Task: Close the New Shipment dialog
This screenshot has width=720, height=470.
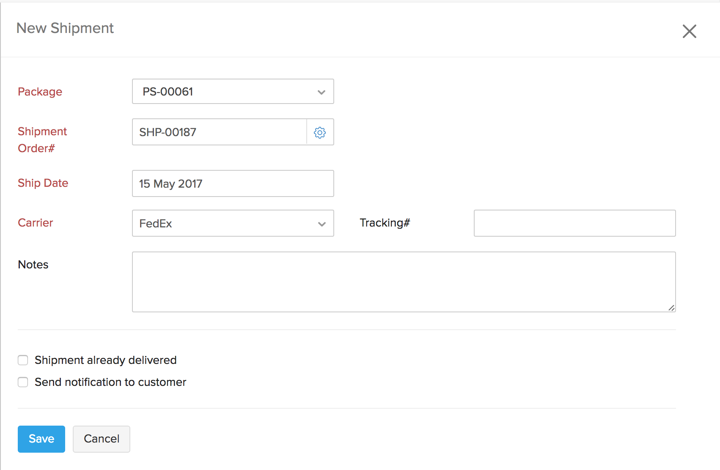Action: (690, 31)
